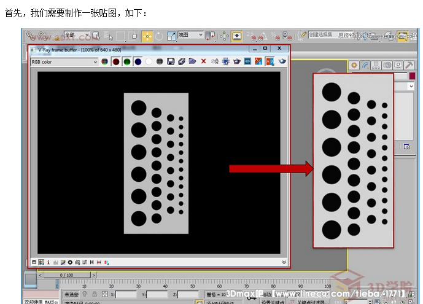Open the Utilities hammer tab
The height and width of the screenshot is (304, 423).
(x=409, y=65)
